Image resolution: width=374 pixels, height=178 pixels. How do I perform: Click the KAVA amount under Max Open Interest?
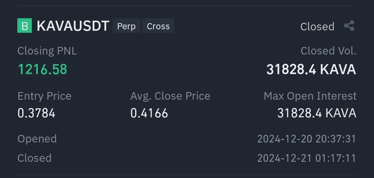[x=317, y=113]
